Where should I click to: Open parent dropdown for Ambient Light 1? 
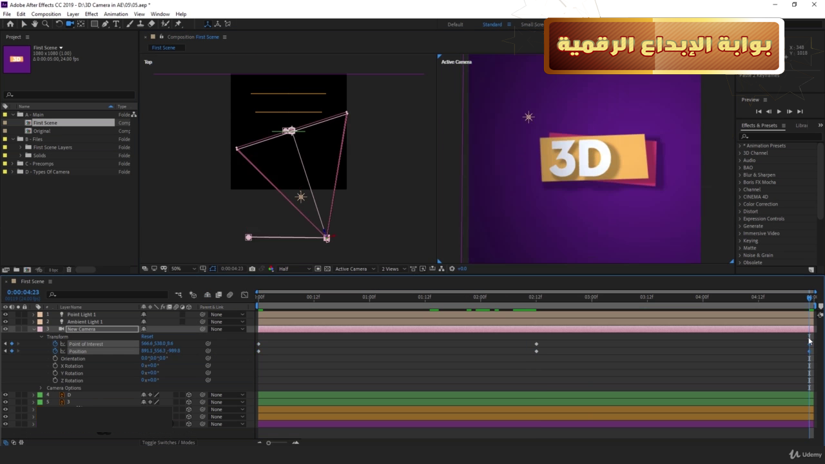pyautogui.click(x=228, y=322)
